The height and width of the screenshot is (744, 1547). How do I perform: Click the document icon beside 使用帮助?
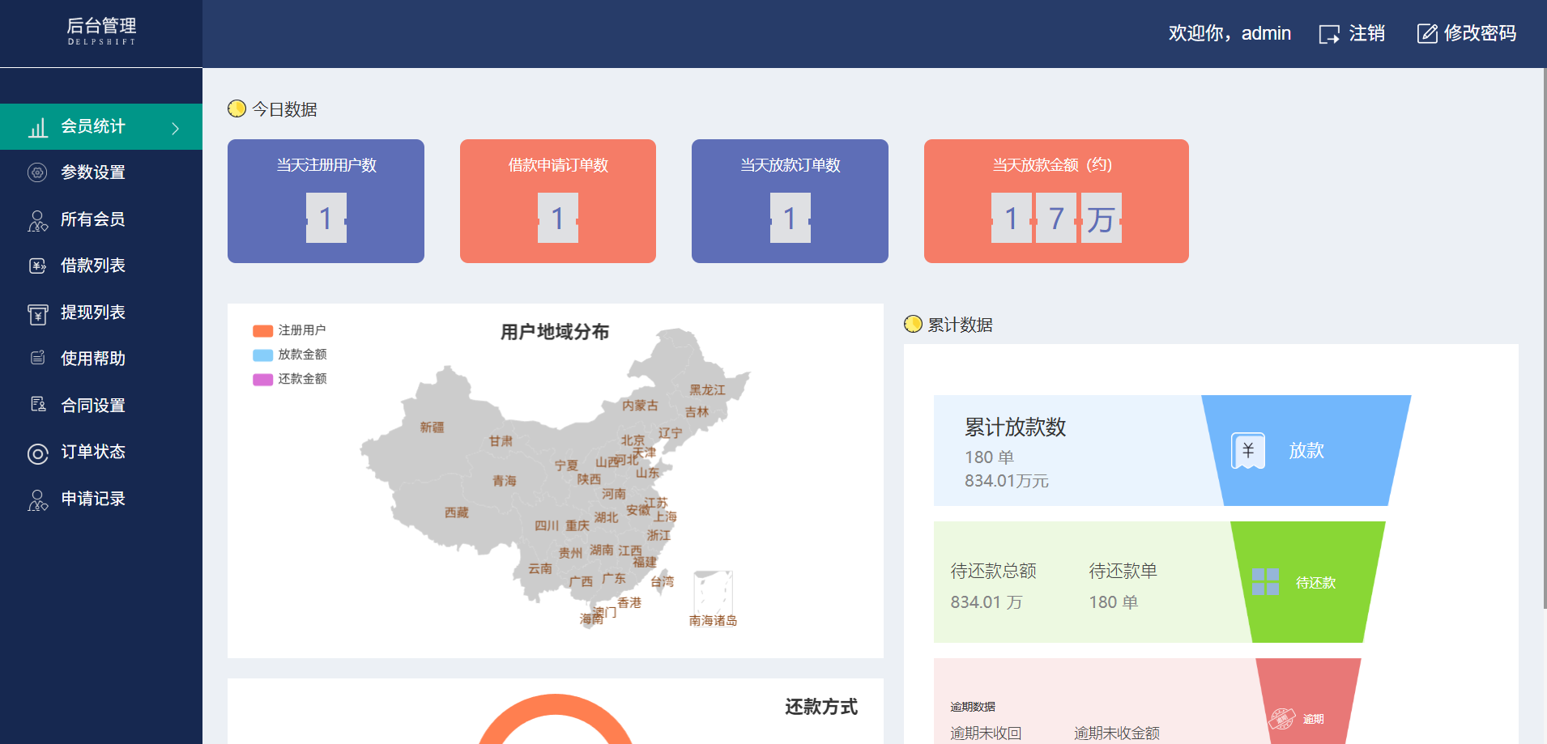pyautogui.click(x=37, y=359)
